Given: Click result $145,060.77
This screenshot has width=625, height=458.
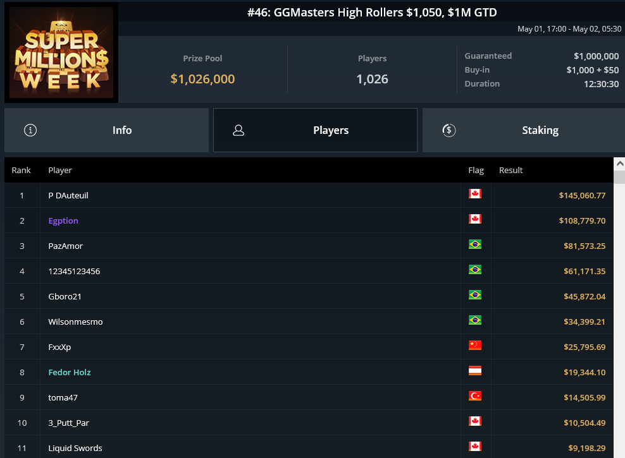Looking at the screenshot, I should click(582, 195).
